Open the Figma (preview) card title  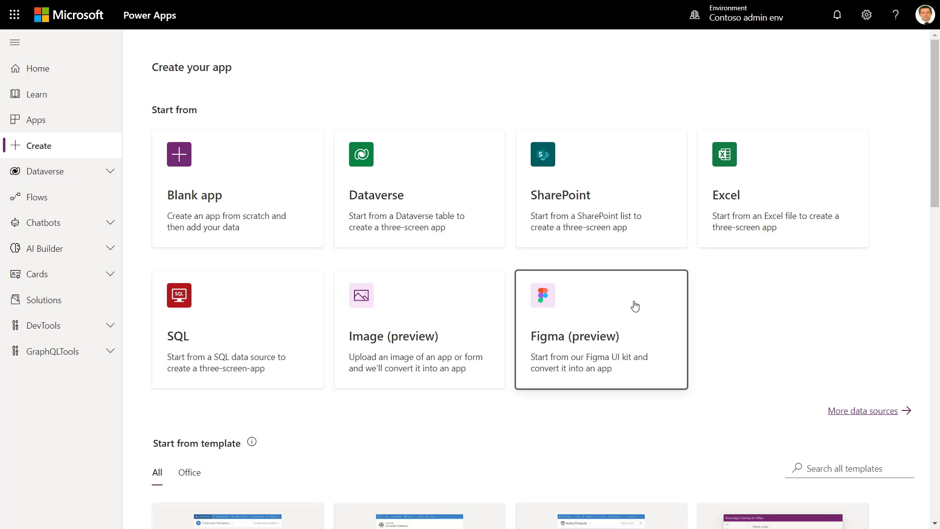tap(575, 337)
